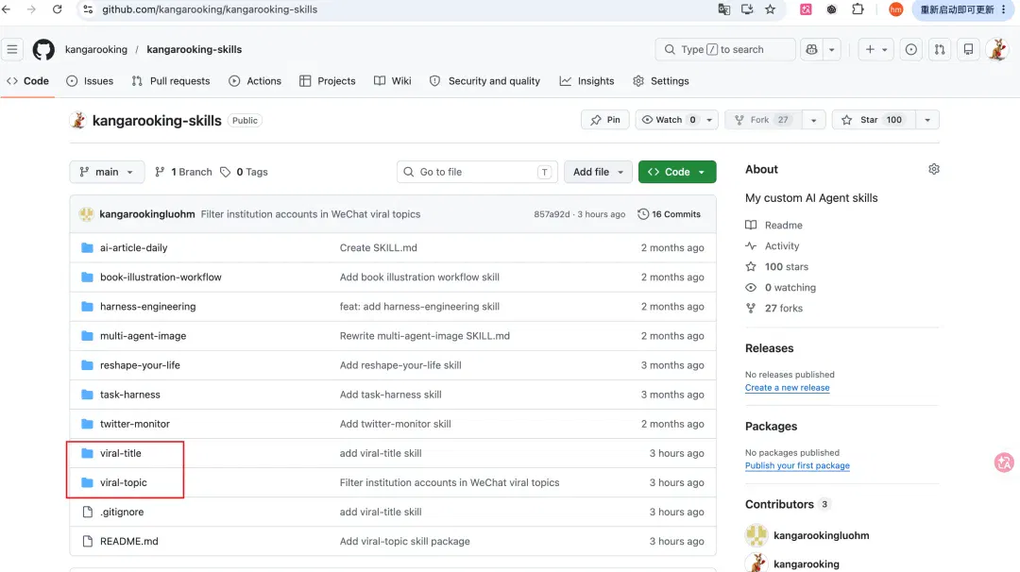Open the green Code dropdown

click(x=677, y=172)
